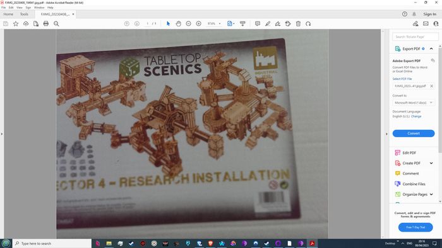442x248 pixels.
Task: Add a sticky note comment
Action: 258,24
